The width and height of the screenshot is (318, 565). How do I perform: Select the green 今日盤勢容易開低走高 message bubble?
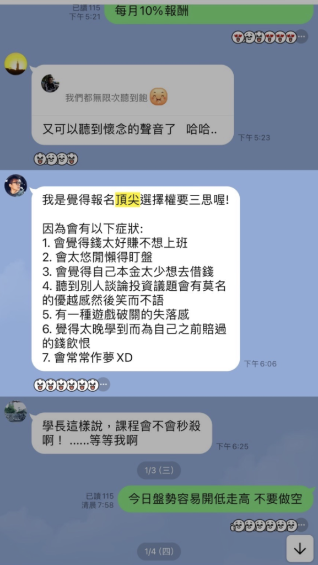point(216,499)
